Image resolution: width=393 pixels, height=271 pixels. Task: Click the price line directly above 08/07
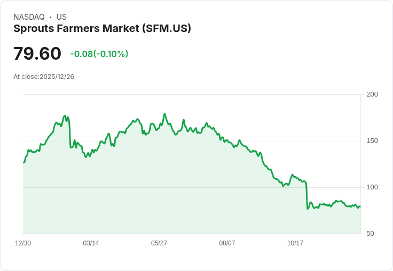[x=227, y=142]
